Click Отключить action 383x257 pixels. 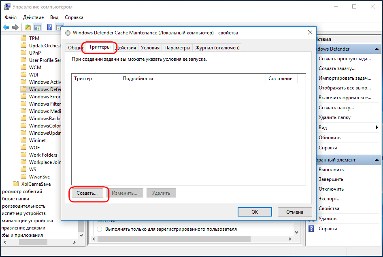(x=331, y=189)
